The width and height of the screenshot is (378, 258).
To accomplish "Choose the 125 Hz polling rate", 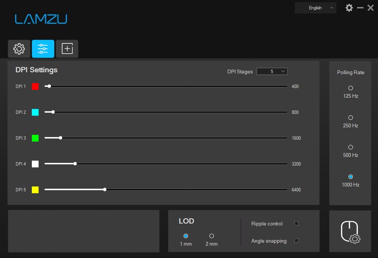I will pos(351,88).
